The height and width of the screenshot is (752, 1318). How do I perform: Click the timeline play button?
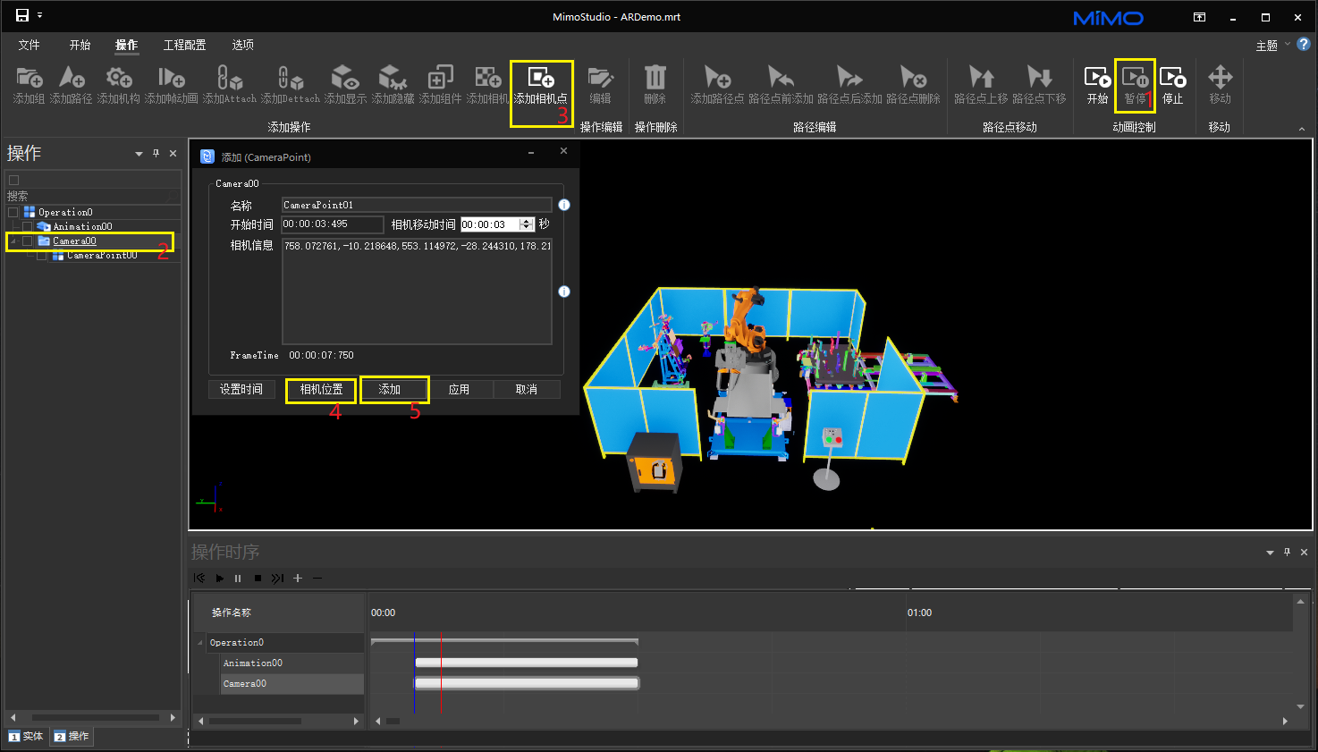tap(219, 579)
